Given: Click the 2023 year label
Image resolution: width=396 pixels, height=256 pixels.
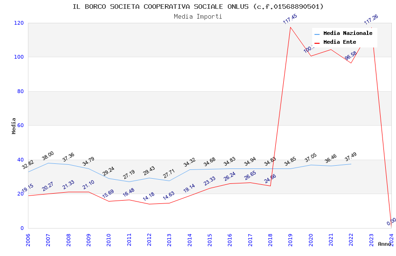Looking at the screenshot, I should [x=371, y=240].
